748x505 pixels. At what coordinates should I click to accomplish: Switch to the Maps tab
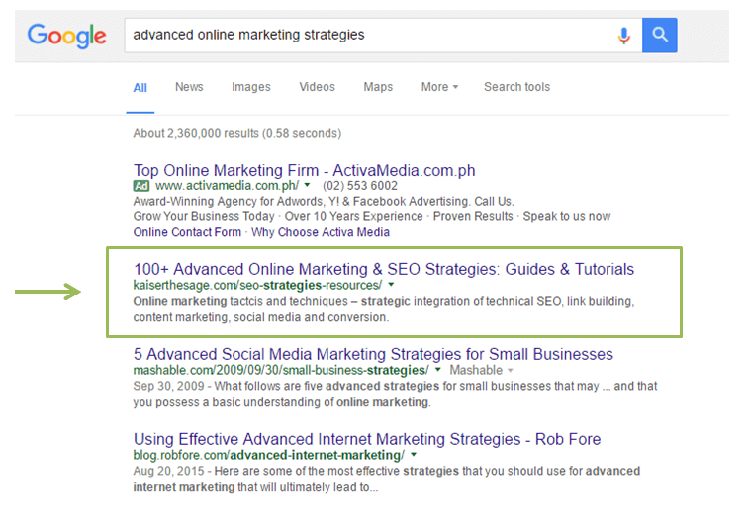click(378, 87)
